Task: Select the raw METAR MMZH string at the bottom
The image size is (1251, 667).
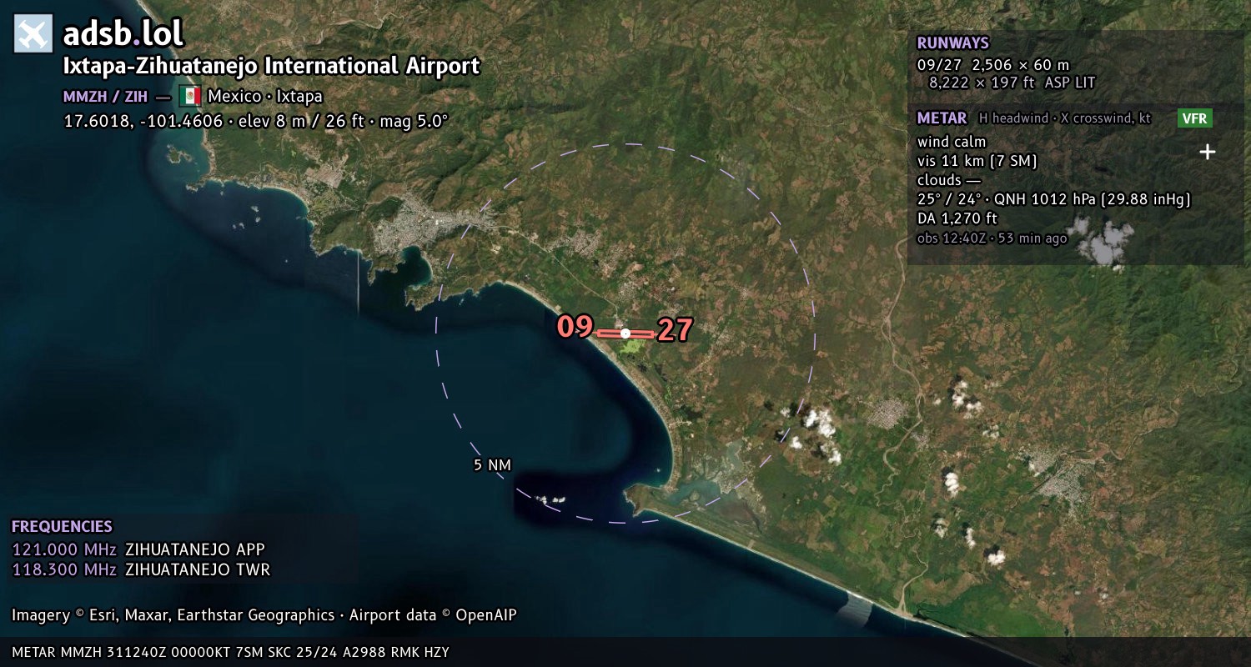Action: click(230, 652)
